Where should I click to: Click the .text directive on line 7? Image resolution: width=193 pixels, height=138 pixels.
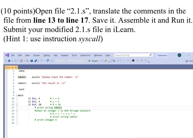pyautogui.click(x=21, y=89)
